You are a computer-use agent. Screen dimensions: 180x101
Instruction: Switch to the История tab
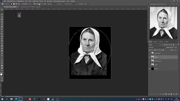tap(166, 42)
